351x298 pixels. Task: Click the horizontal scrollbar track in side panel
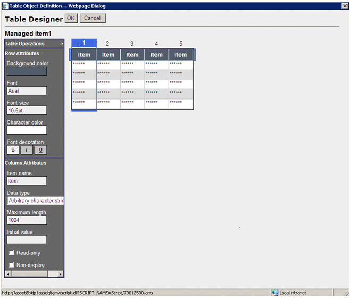pos(52,274)
